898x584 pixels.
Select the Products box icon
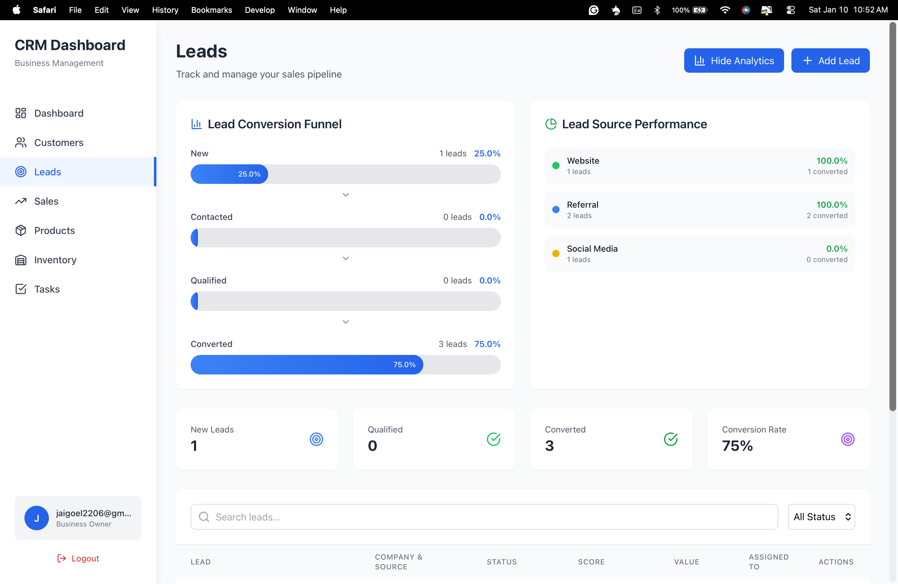[x=21, y=231]
